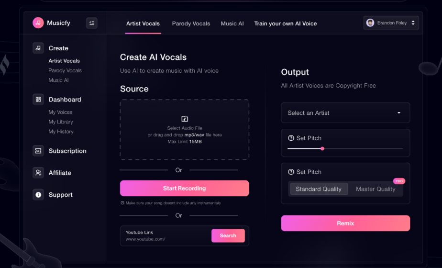
Task: Open Parody Vocals in the sidebar
Action: point(65,70)
